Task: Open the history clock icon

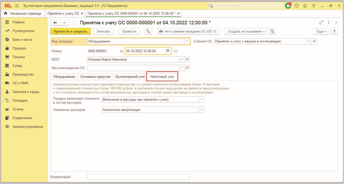Action: tap(297, 6)
